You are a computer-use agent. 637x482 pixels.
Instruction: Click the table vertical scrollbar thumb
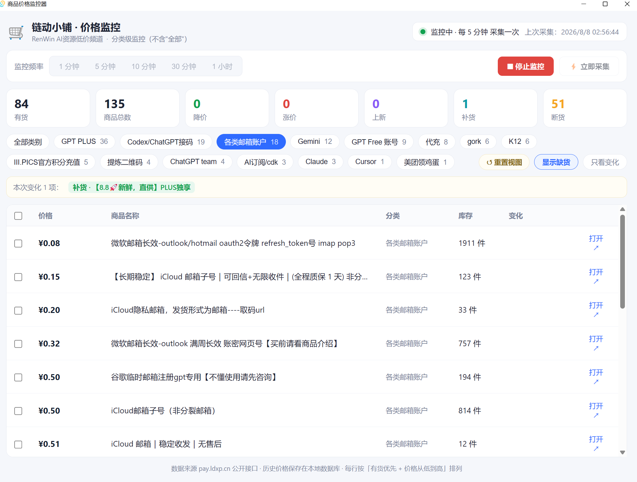click(622, 261)
